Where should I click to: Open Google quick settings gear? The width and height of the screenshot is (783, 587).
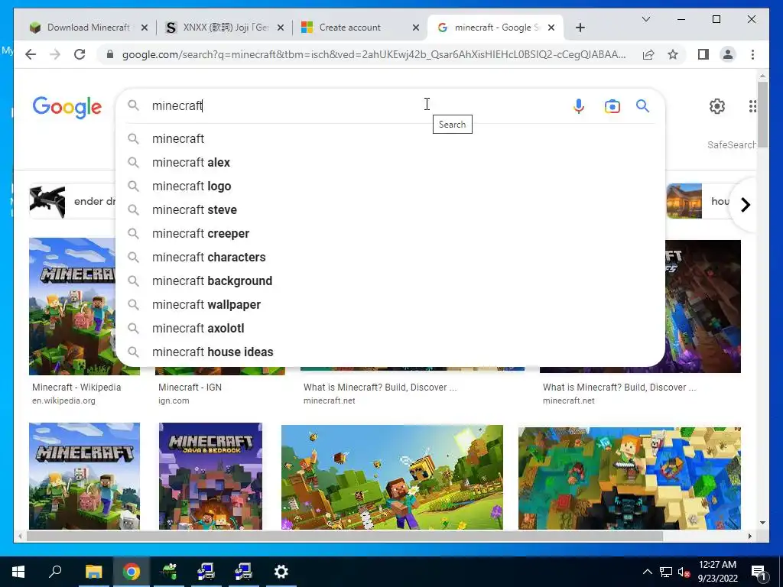(x=717, y=105)
